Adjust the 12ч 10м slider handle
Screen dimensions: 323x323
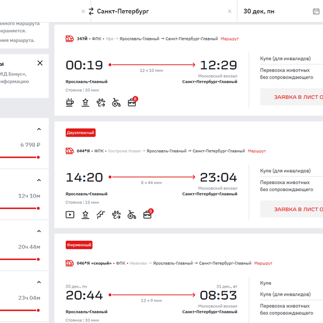(38, 208)
